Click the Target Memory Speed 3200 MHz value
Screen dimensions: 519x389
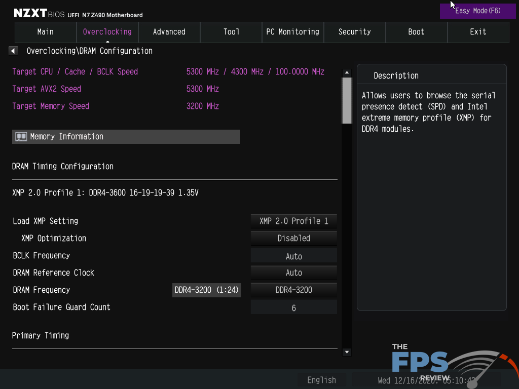pos(203,106)
